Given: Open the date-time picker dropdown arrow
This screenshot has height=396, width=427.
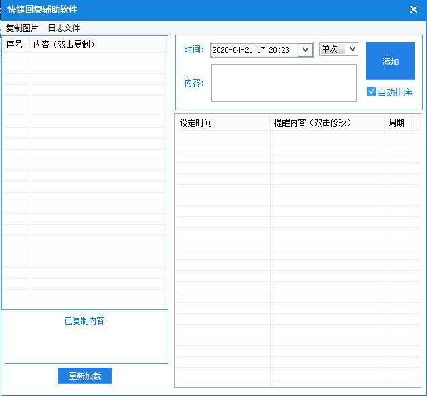Looking at the screenshot, I should [305, 50].
